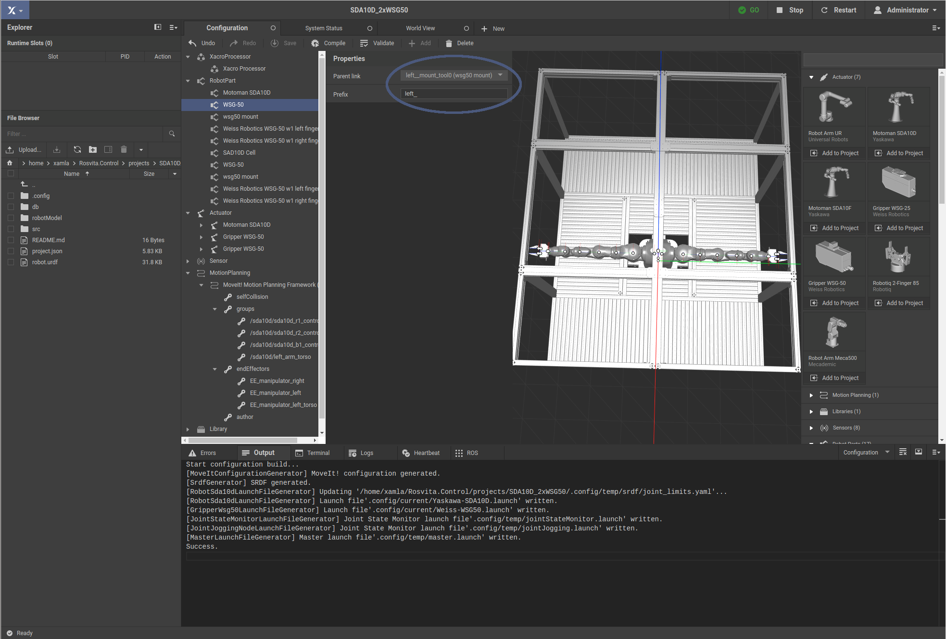Click the Compile gear icon

(x=315, y=43)
